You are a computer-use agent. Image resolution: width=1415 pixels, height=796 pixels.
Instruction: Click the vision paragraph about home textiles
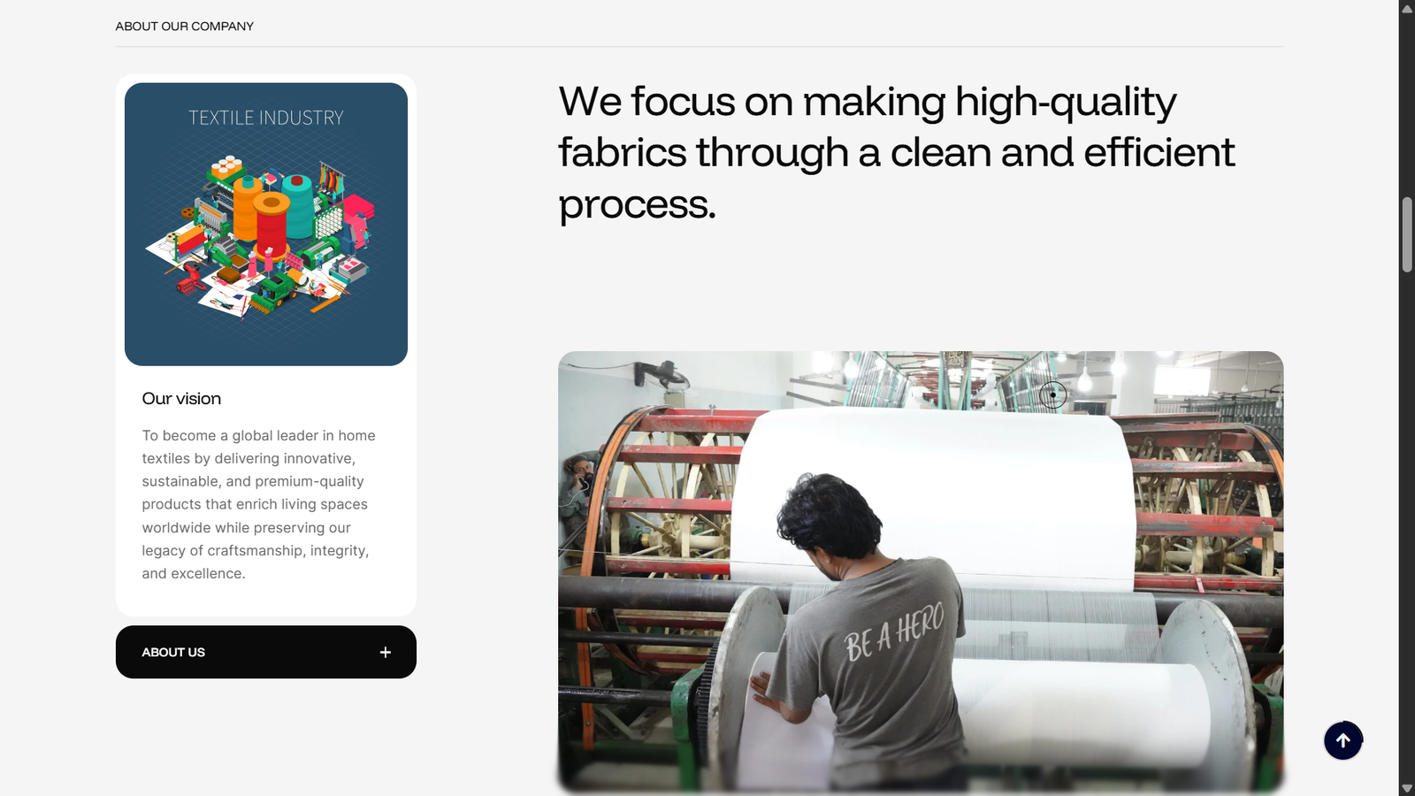(258, 504)
